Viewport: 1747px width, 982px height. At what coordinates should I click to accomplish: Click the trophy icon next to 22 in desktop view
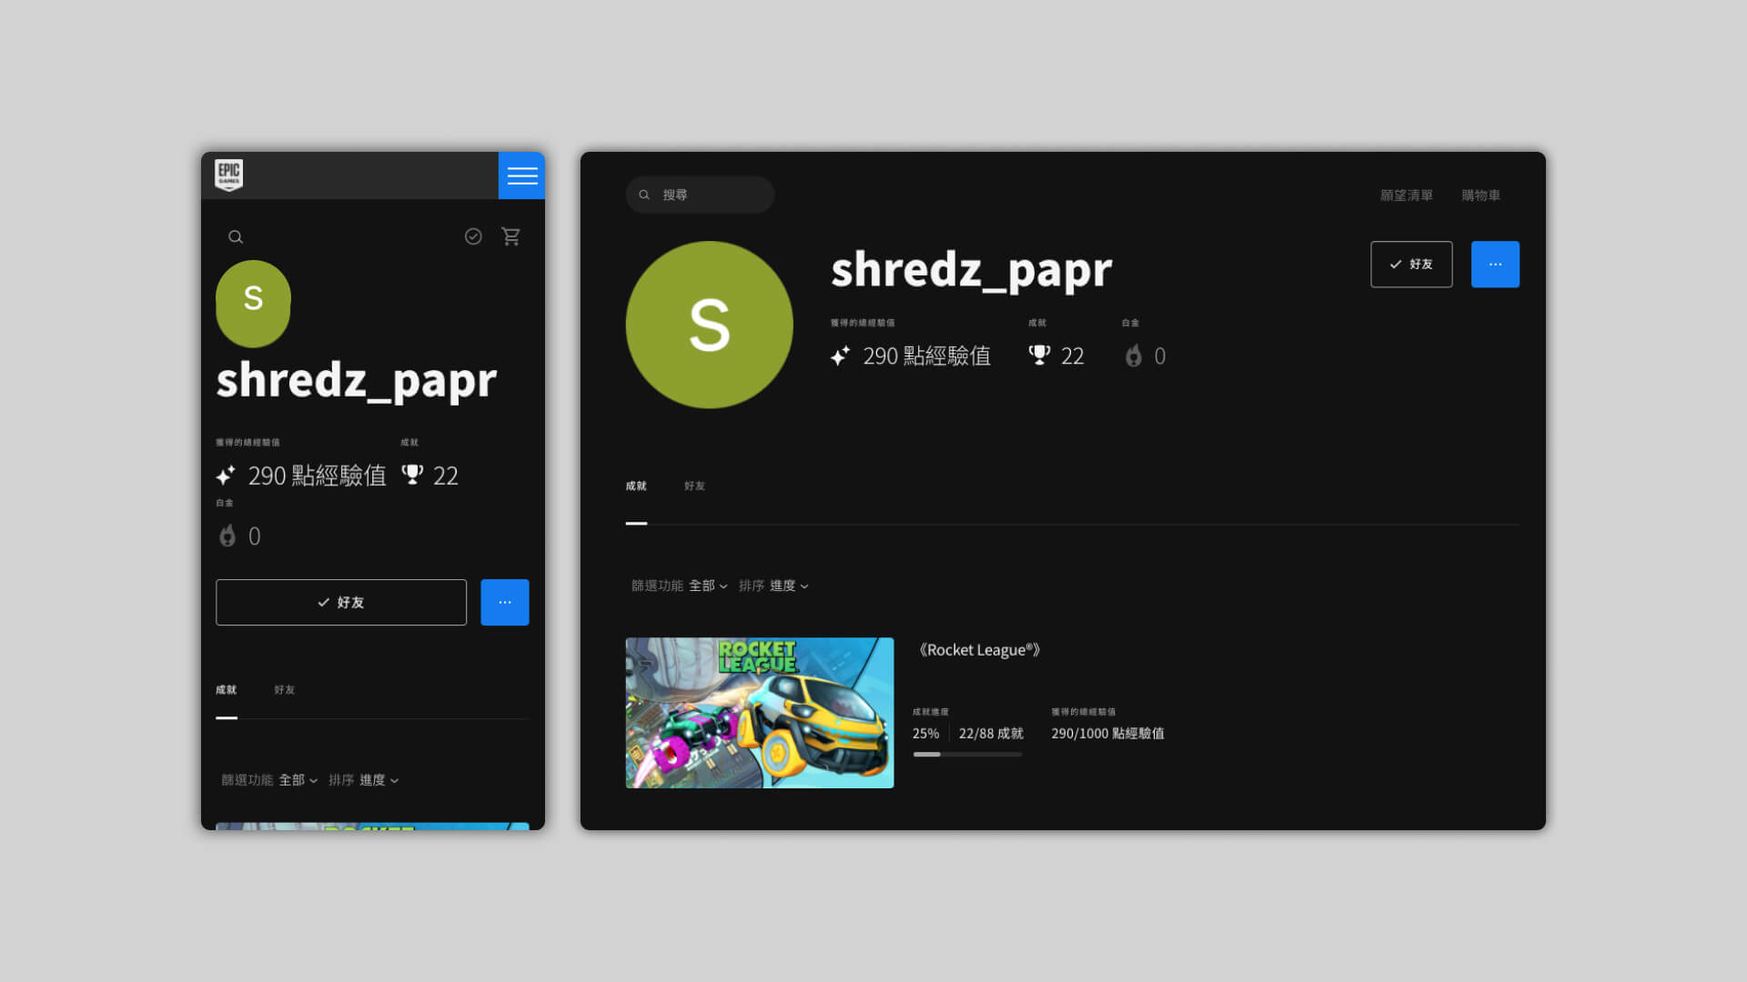[x=1039, y=356]
